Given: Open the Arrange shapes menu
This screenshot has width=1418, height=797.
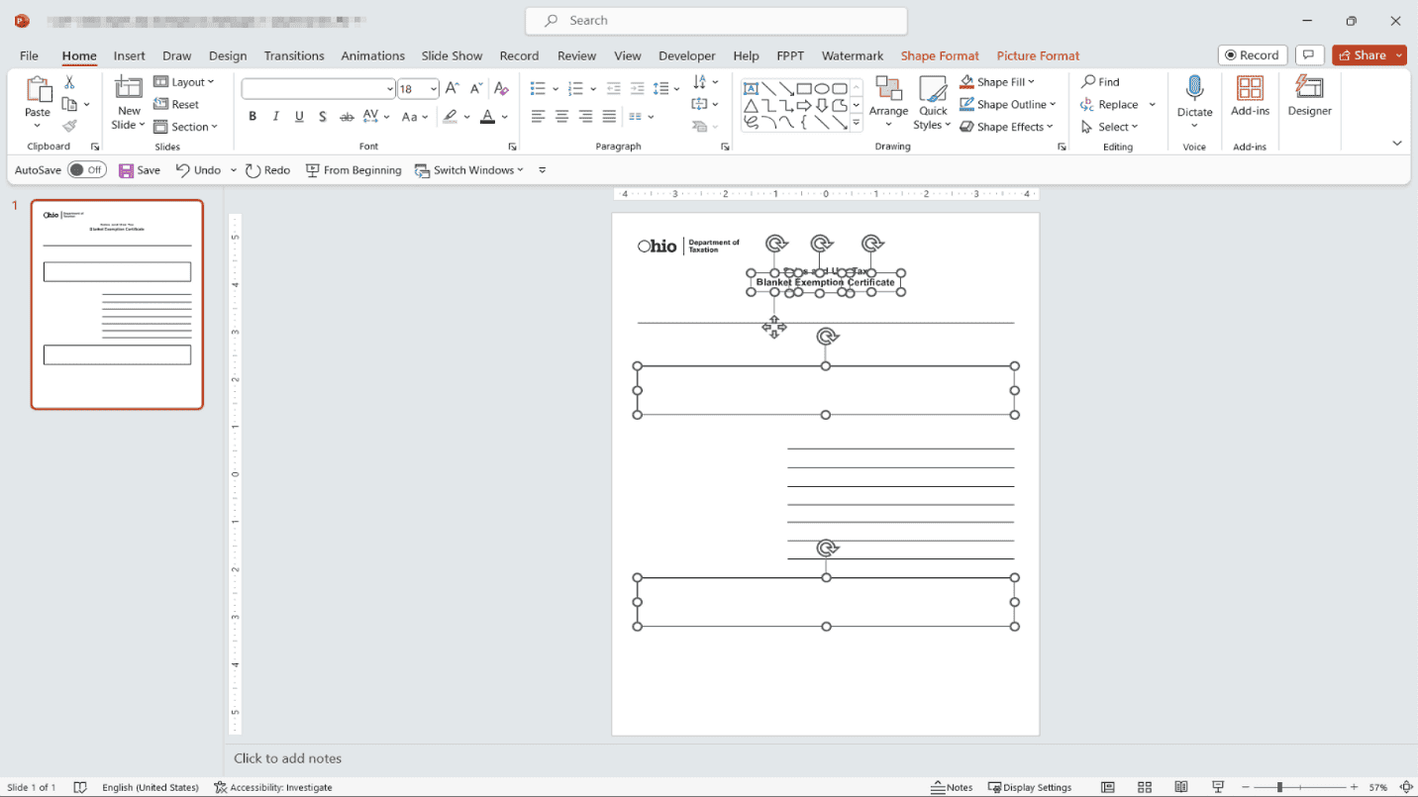Looking at the screenshot, I should click(888, 103).
